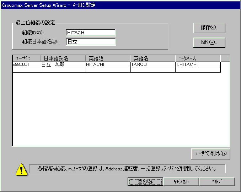This screenshot has width=241, height=192.
Task: Click the Address運転席 notice message text
Action: (127, 169)
